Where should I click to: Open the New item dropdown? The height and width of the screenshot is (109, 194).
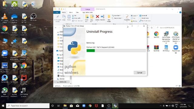coord(116,15)
